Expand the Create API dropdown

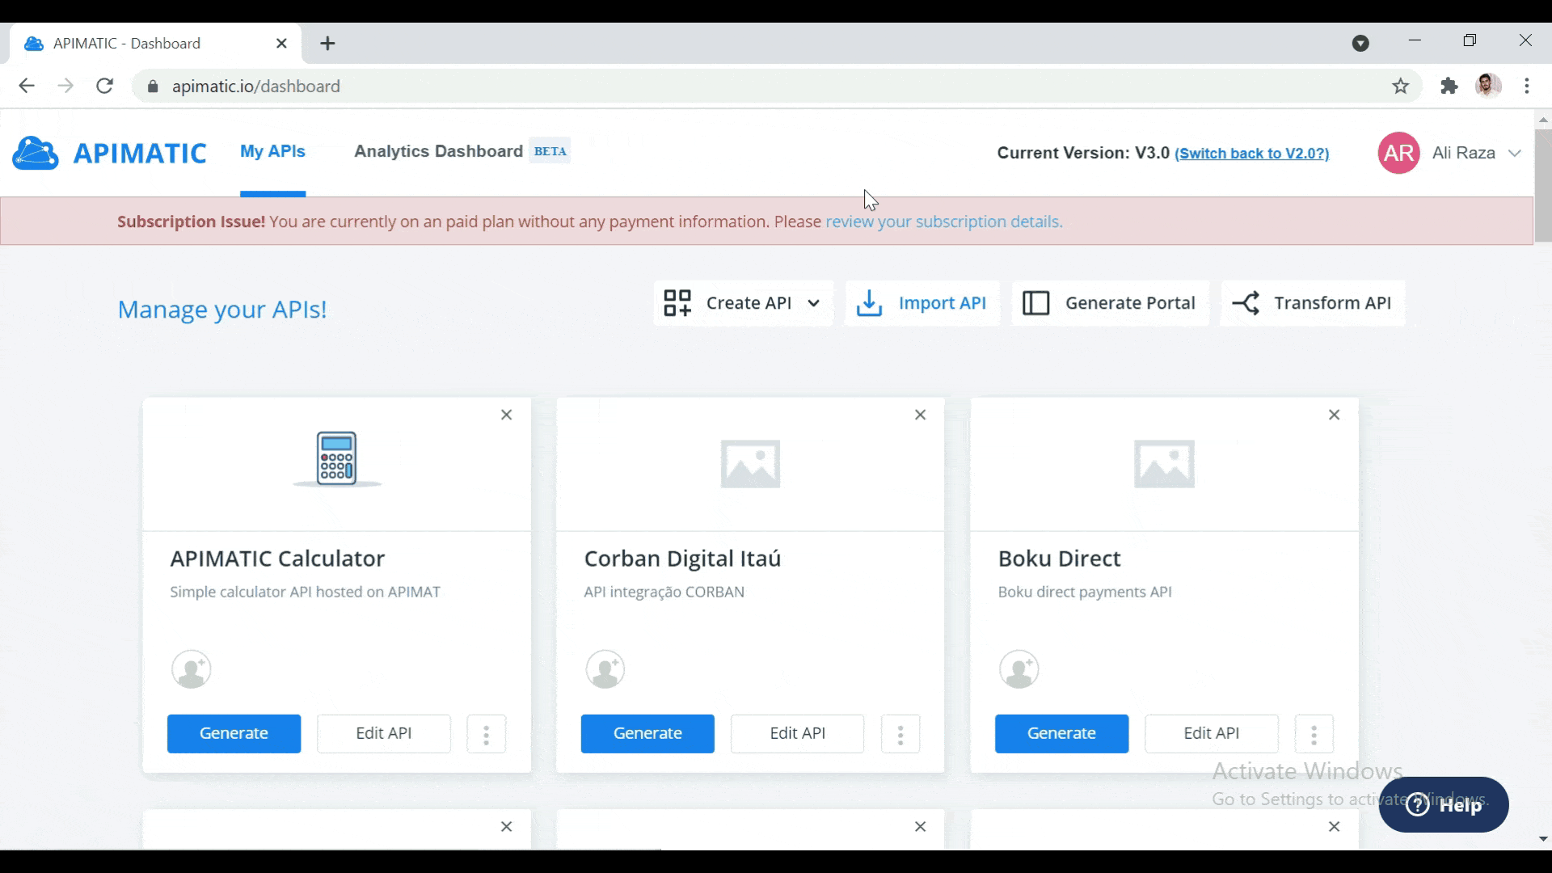point(813,303)
